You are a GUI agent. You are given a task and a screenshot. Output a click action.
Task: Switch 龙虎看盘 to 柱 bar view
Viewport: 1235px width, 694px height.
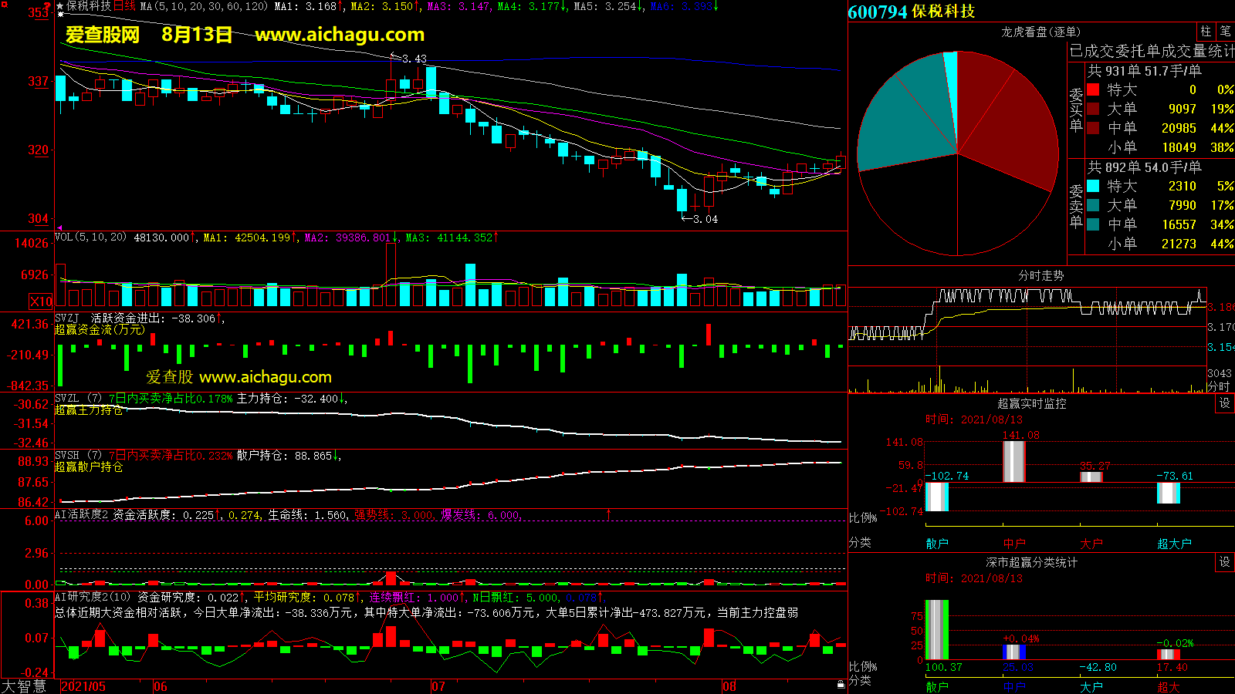click(x=1206, y=31)
